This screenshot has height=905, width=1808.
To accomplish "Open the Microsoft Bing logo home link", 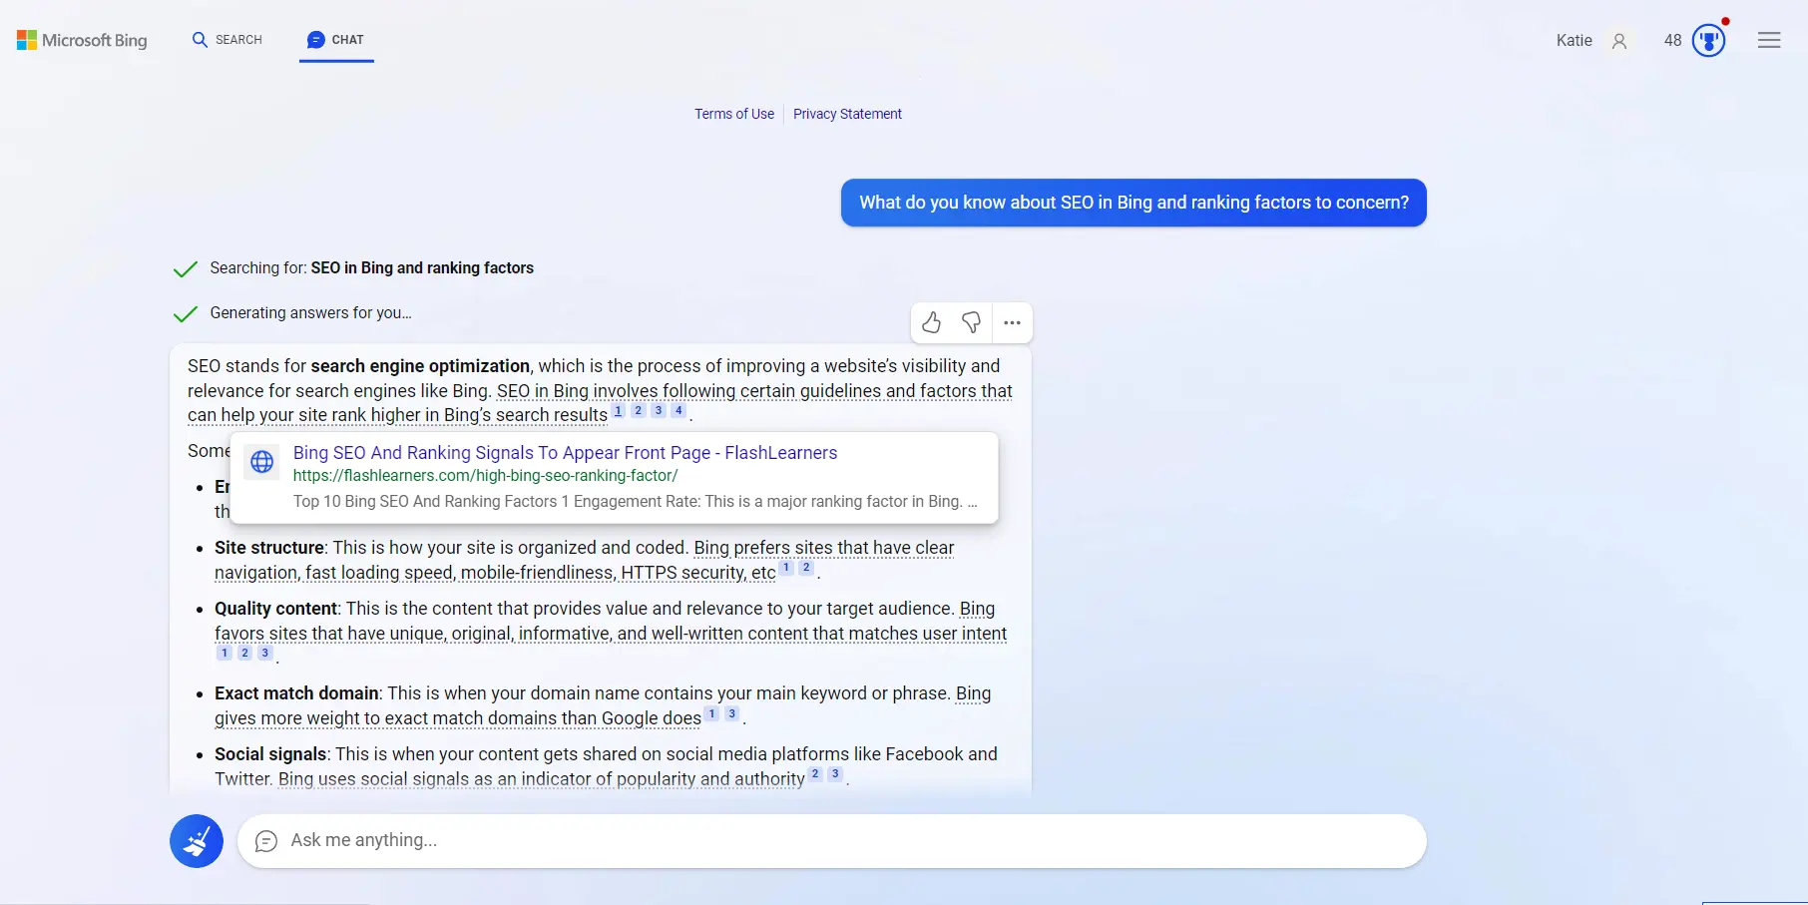I will [82, 40].
